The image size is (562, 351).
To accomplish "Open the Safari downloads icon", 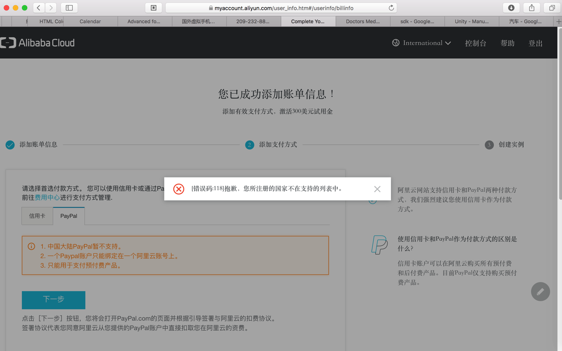I will point(511,8).
